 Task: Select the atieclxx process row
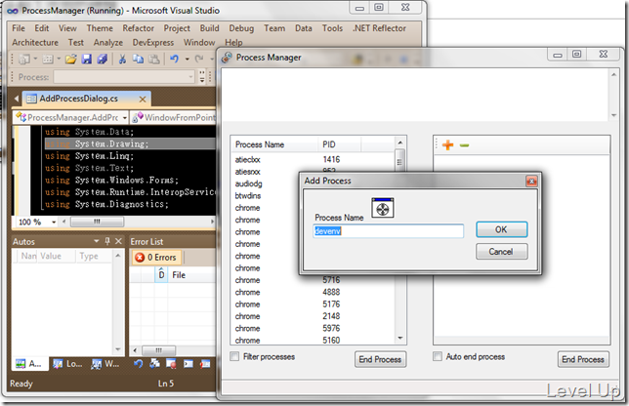point(314,159)
